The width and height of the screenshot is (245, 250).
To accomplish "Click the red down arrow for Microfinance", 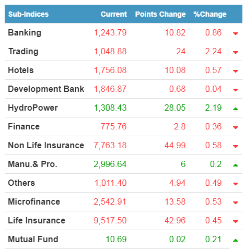I will [236, 203].
